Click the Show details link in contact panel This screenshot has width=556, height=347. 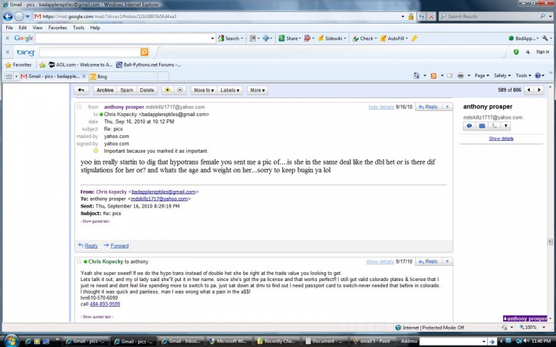tap(501, 138)
